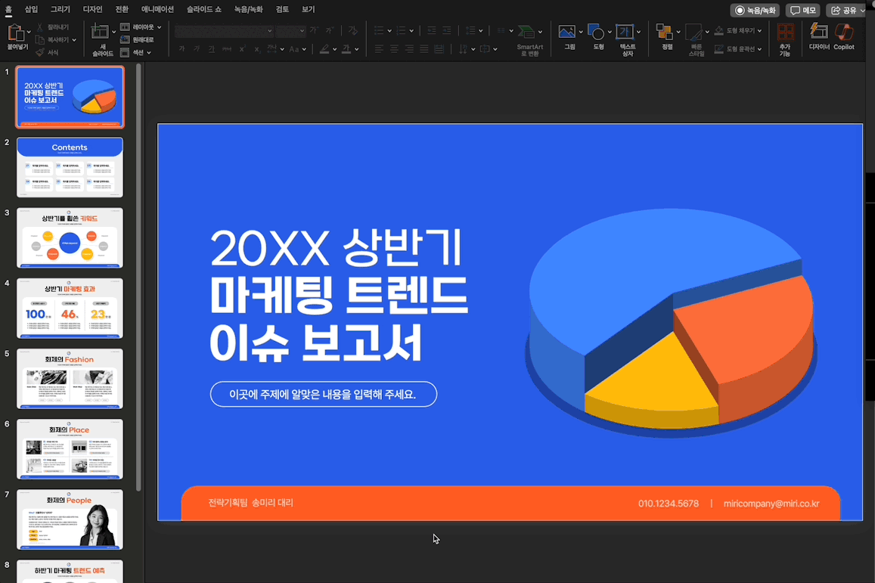Open the font name combo box
The height and width of the screenshot is (583, 875).
point(224,30)
